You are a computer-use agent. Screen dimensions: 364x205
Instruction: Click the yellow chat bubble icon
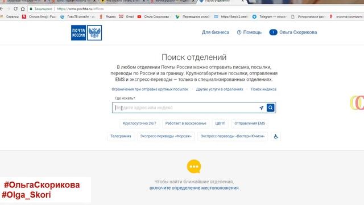[x=194, y=166]
